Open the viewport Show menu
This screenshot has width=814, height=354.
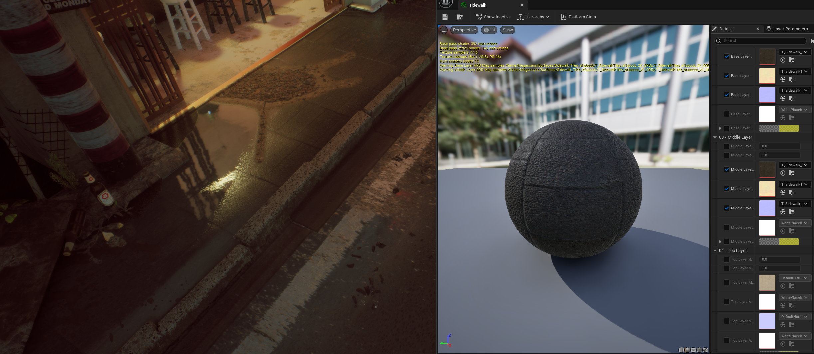pos(508,30)
